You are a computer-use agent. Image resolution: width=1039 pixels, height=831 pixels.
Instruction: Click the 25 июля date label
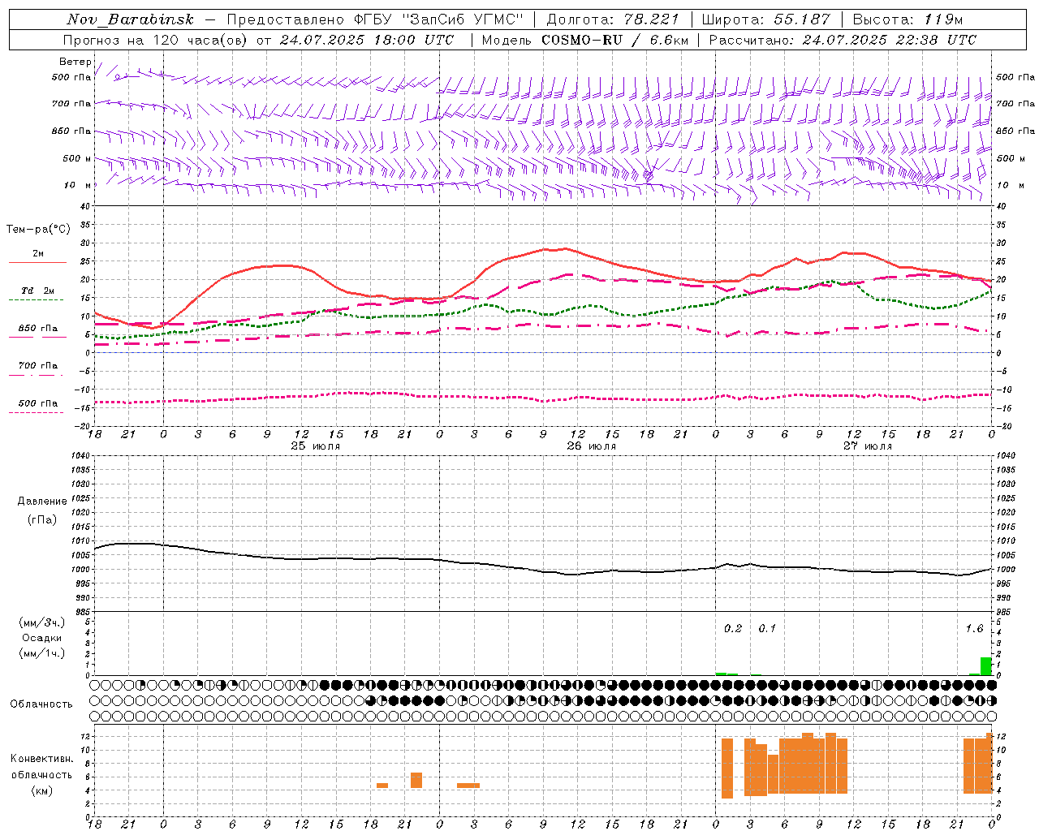(316, 446)
